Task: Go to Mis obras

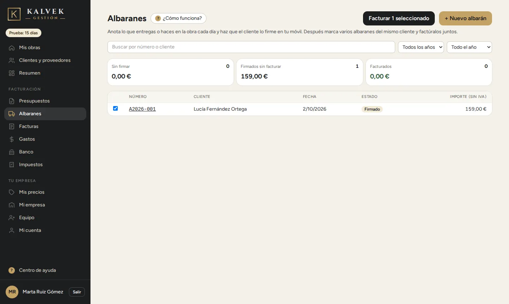Action: point(45,47)
